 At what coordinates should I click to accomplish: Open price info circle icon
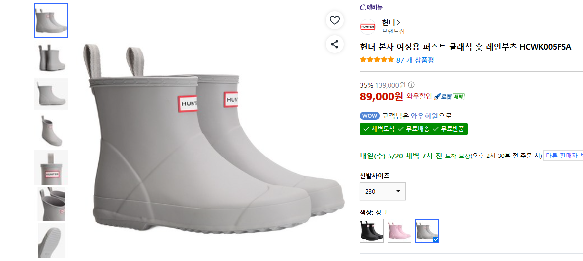pos(412,84)
